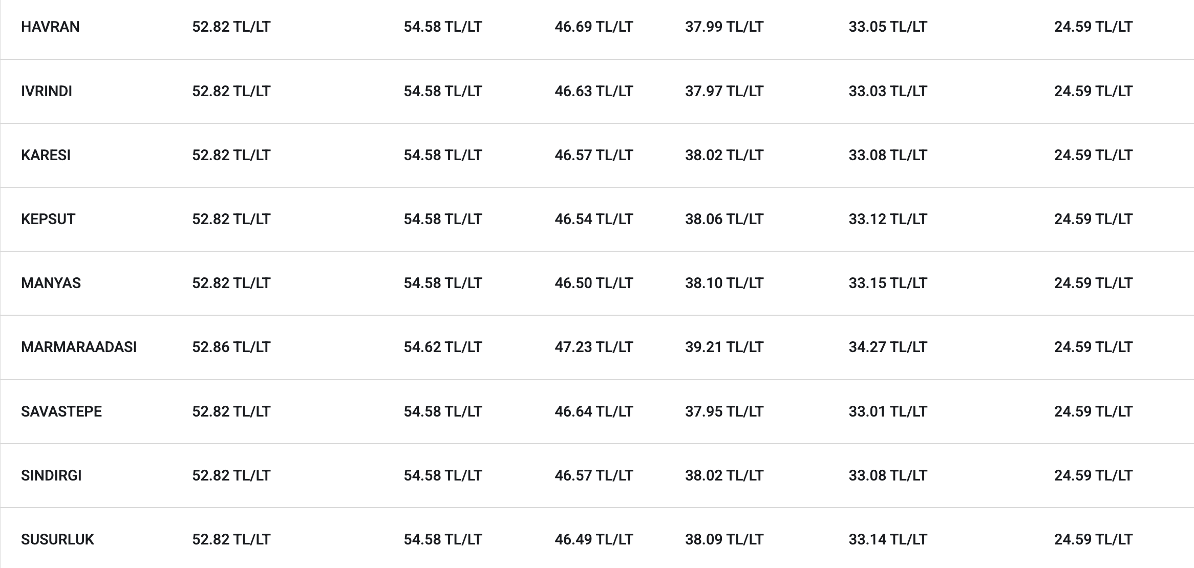The image size is (1194, 568).
Task: Click the 33.03 TL/LT price in the IVRINDI row
Action: pyautogui.click(x=888, y=91)
